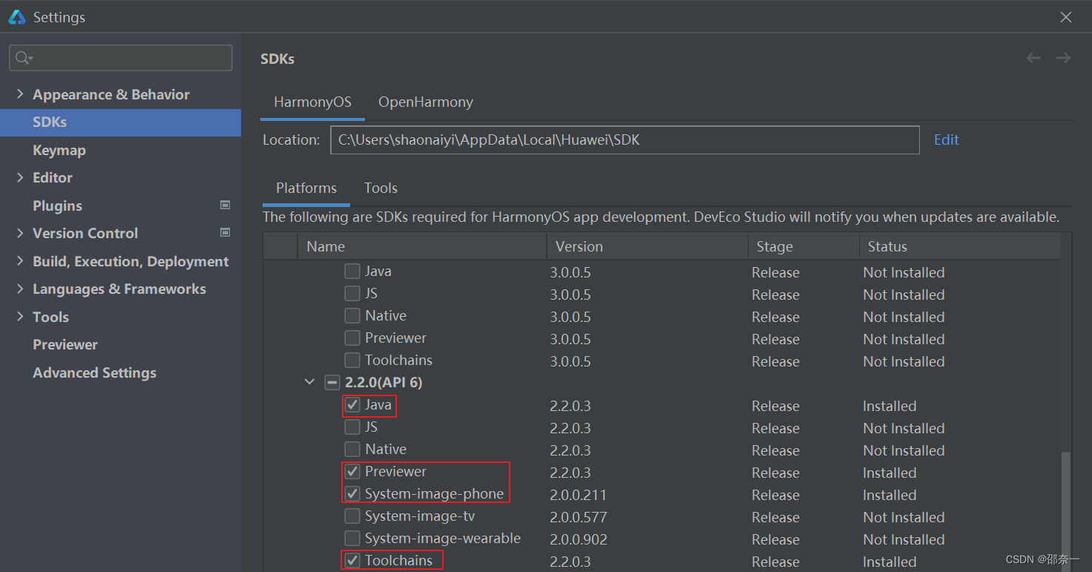Click Not Installed status of System-image-tv
1092x572 pixels.
pyautogui.click(x=904, y=517)
